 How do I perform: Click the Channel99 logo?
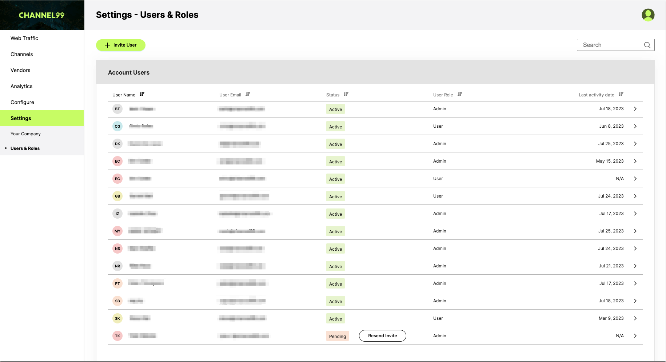41,15
